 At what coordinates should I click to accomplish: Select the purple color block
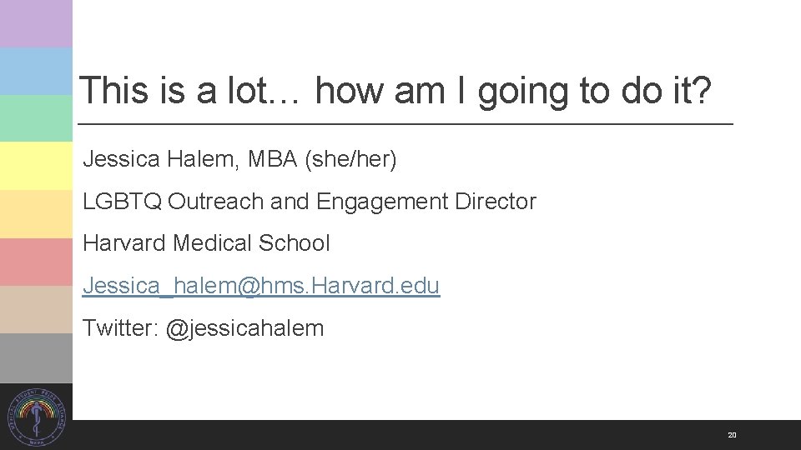click(x=36, y=23)
